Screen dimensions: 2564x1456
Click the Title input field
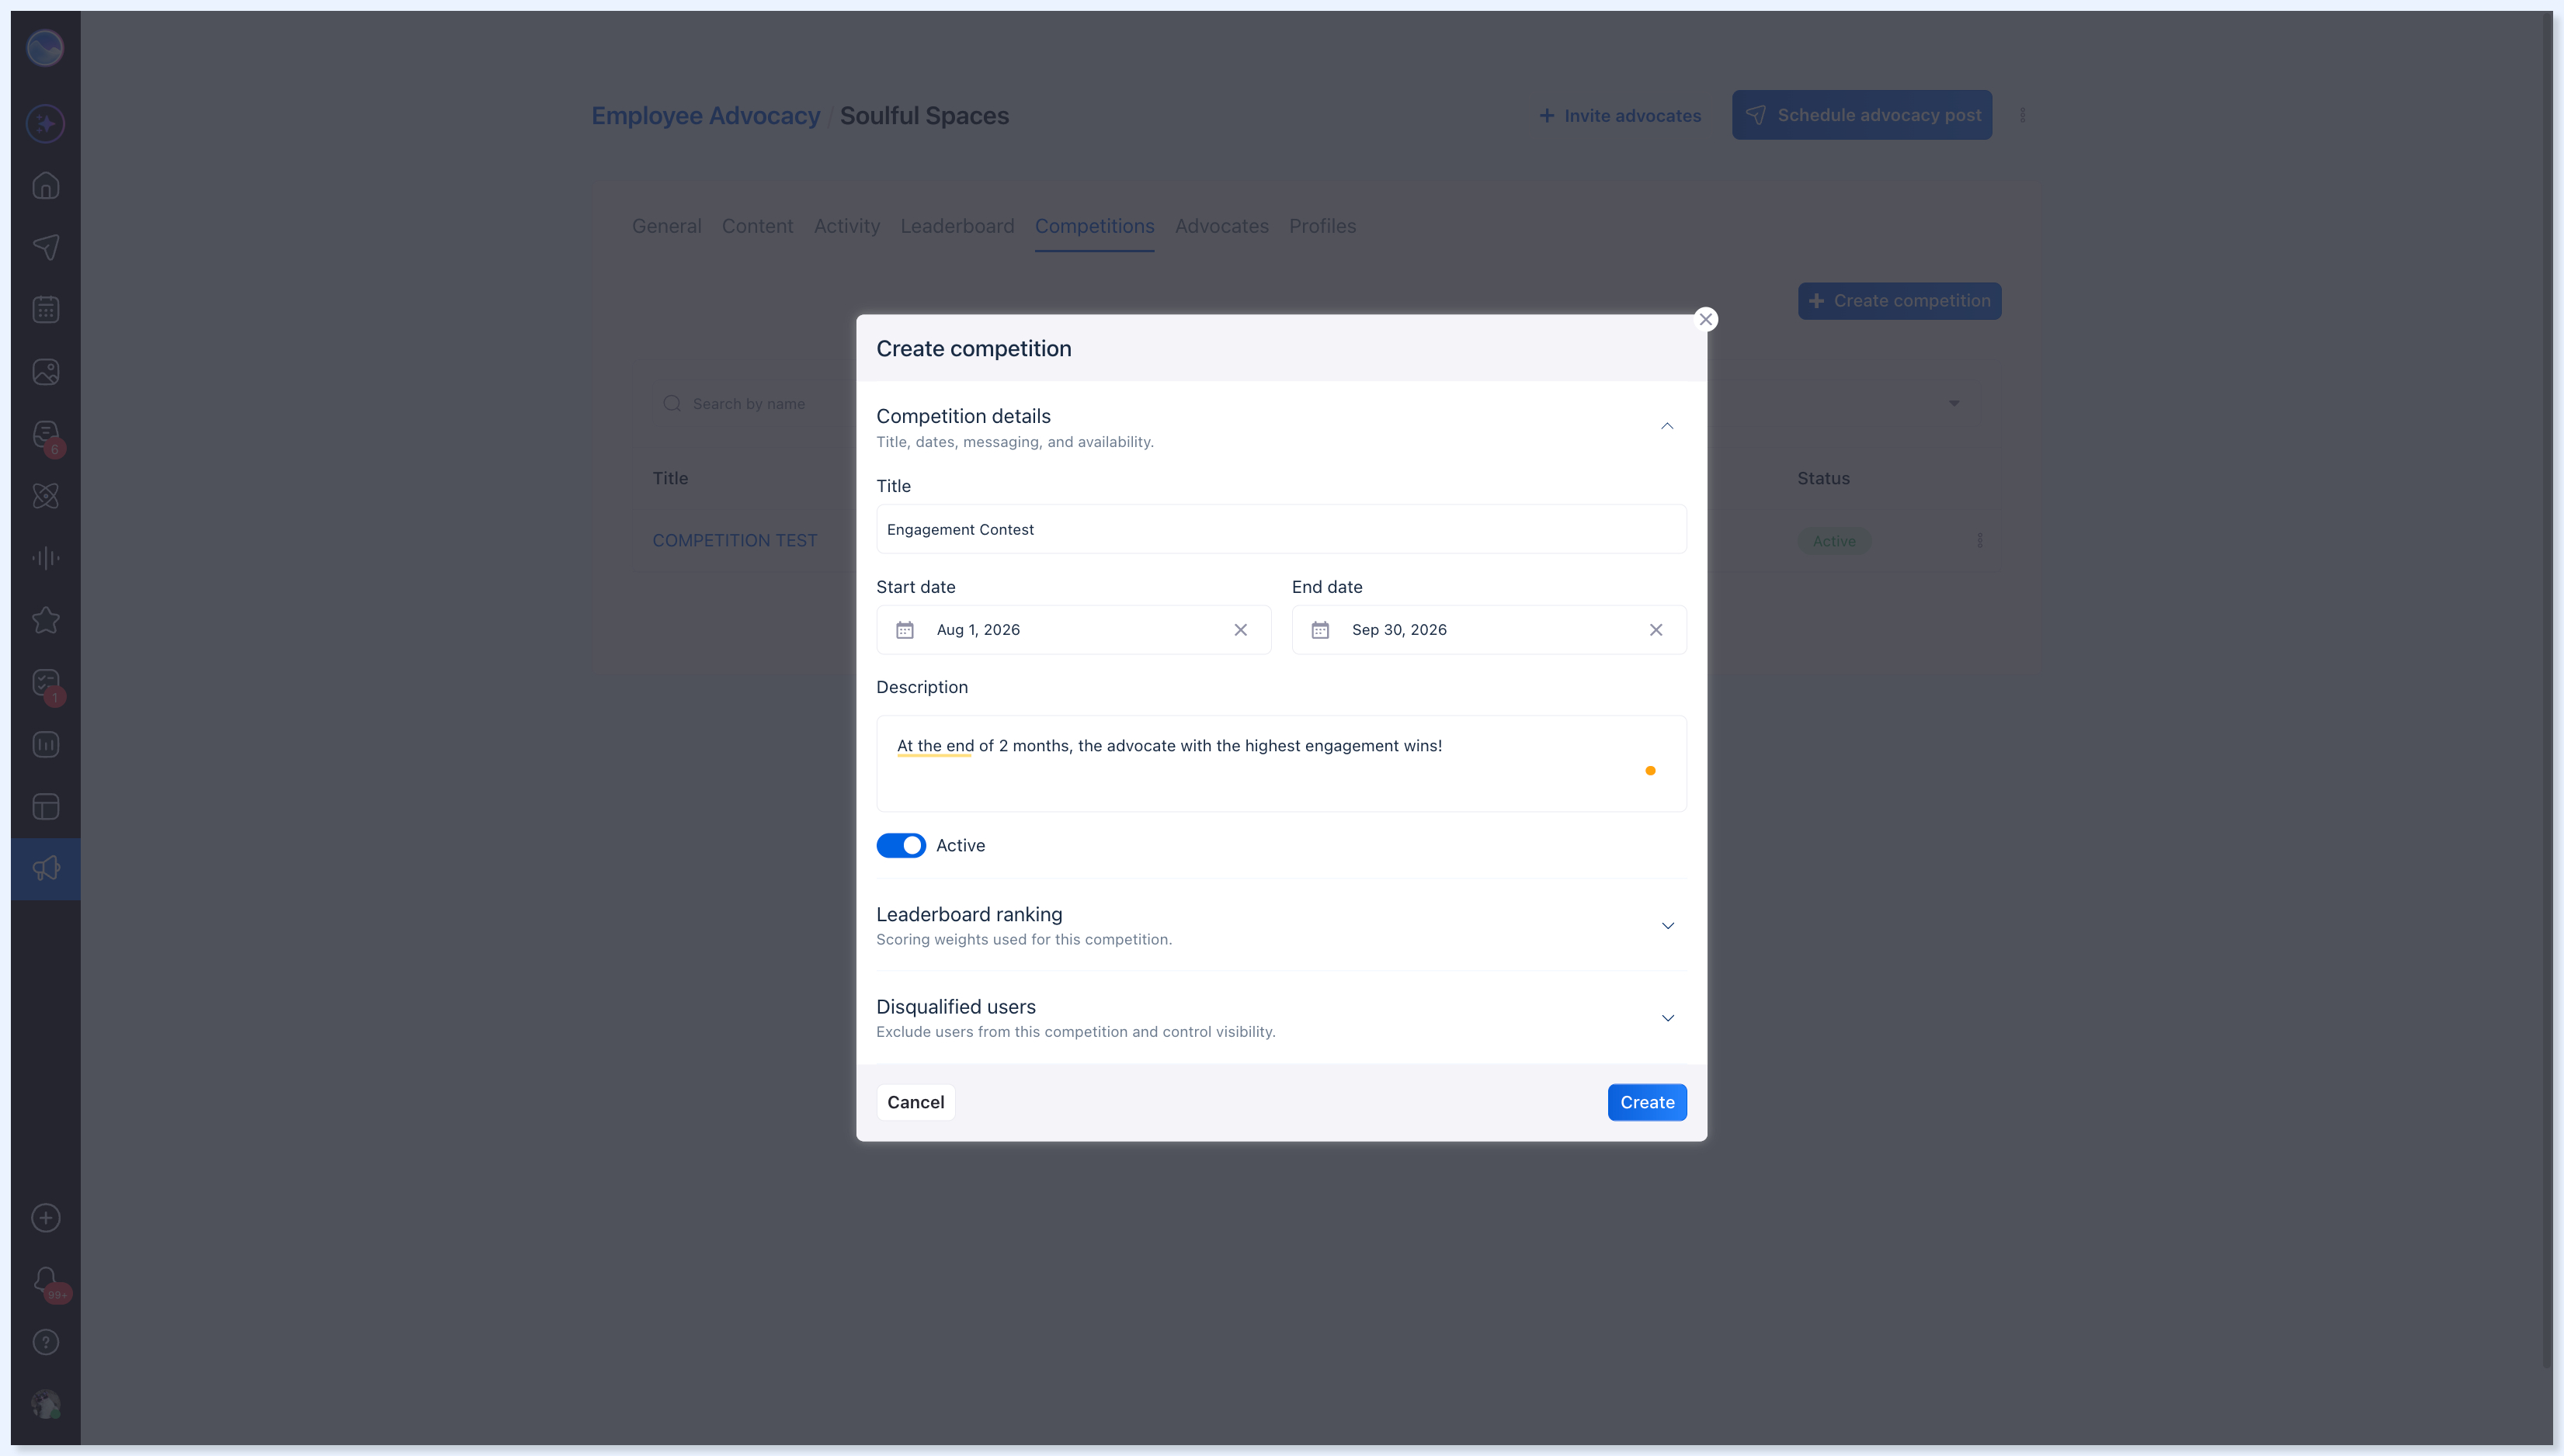[1280, 529]
